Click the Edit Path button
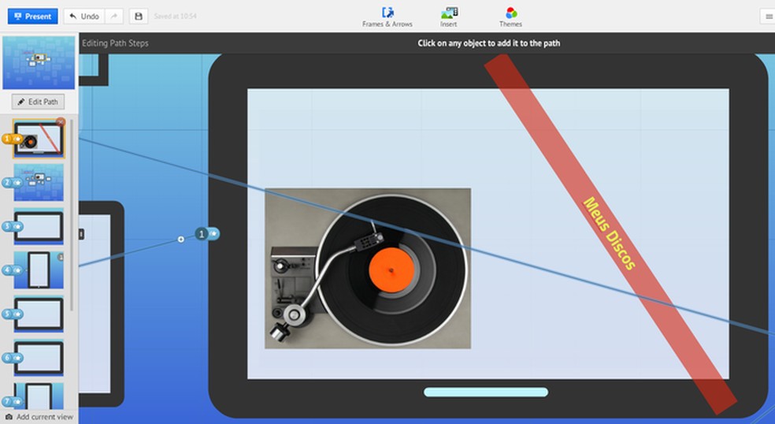This screenshot has height=424, width=775. tap(39, 102)
